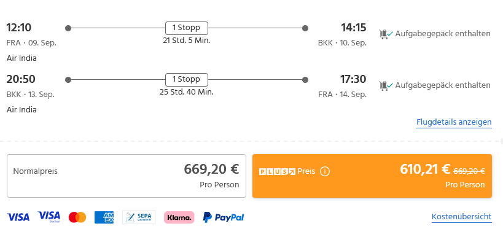Viewport: 503px width, 226px height.
Task: Click the PayPal logo
Action: (x=224, y=217)
